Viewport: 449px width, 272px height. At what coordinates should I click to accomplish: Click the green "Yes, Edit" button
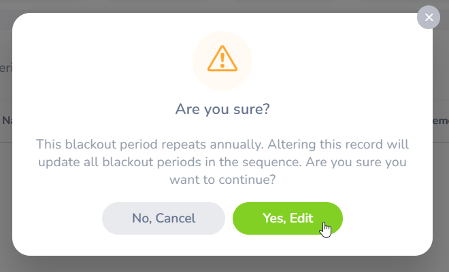[x=287, y=218]
